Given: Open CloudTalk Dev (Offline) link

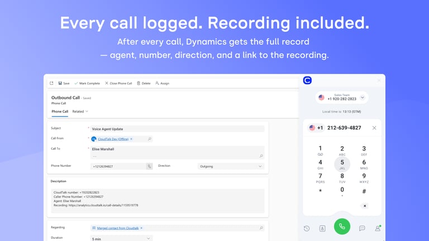Looking at the screenshot, I should pos(113,139).
